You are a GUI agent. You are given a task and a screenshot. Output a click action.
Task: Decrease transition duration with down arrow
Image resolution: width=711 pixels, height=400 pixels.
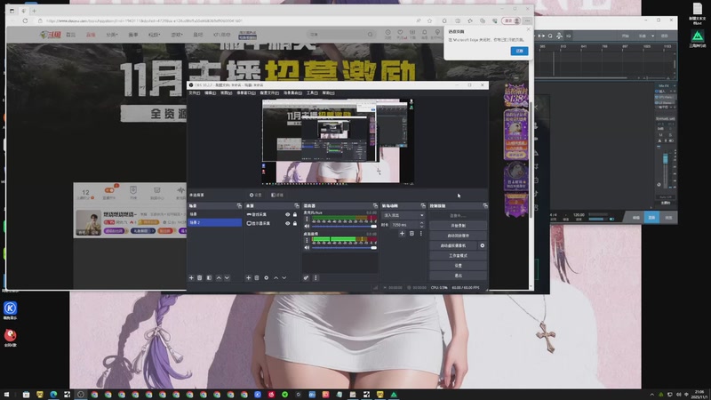pyautogui.click(x=421, y=227)
